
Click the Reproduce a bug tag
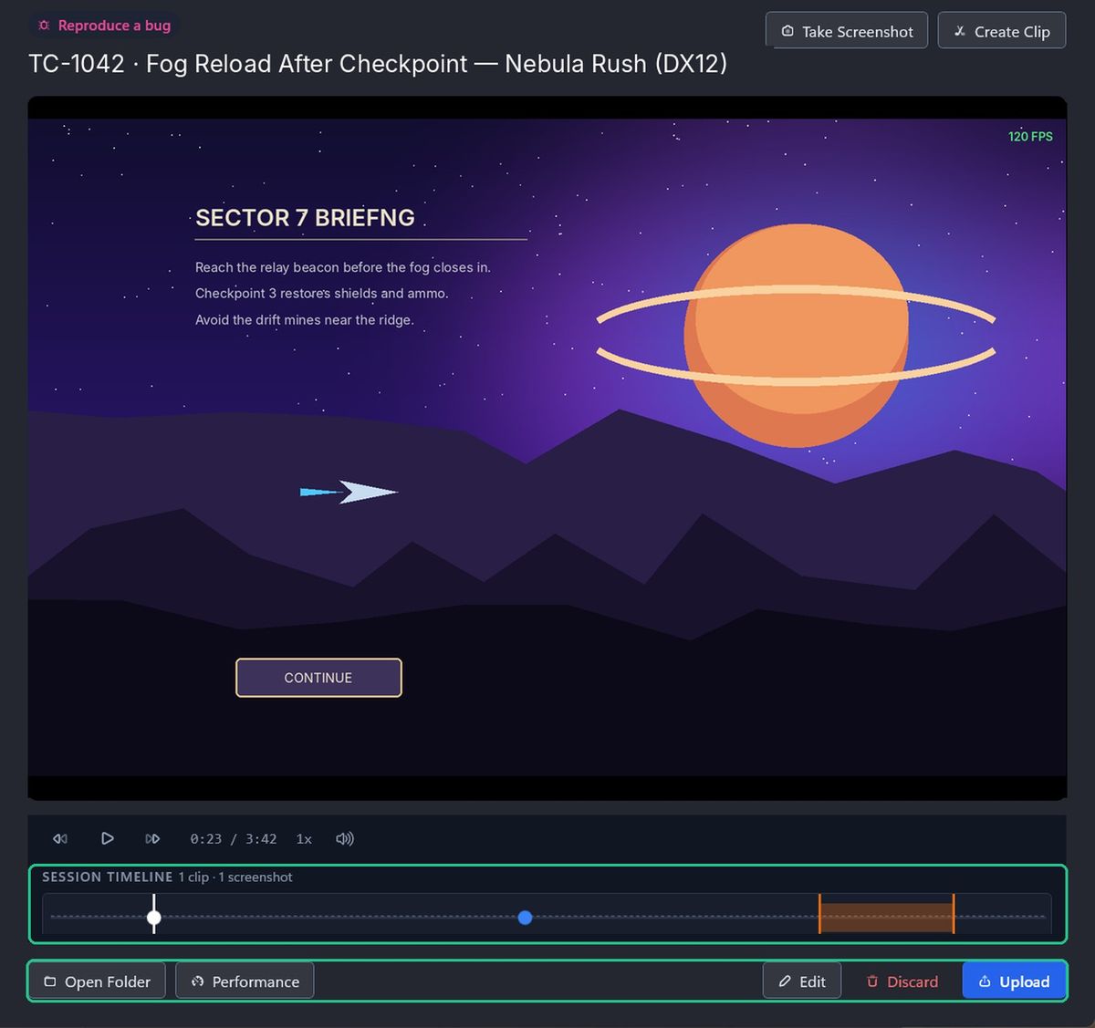point(104,26)
